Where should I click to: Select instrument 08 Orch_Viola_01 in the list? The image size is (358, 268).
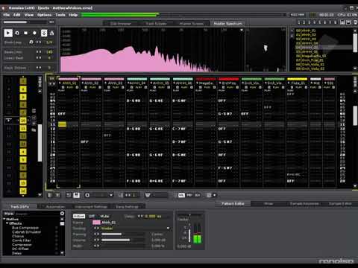[x=310, y=64]
